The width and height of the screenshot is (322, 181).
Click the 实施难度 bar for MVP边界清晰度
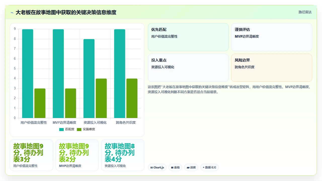71,103
